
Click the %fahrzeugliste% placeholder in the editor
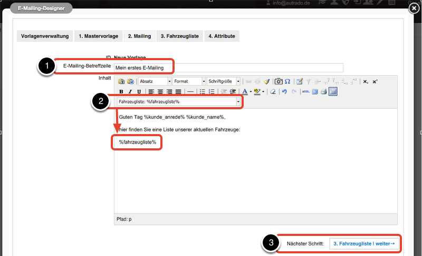(138, 142)
